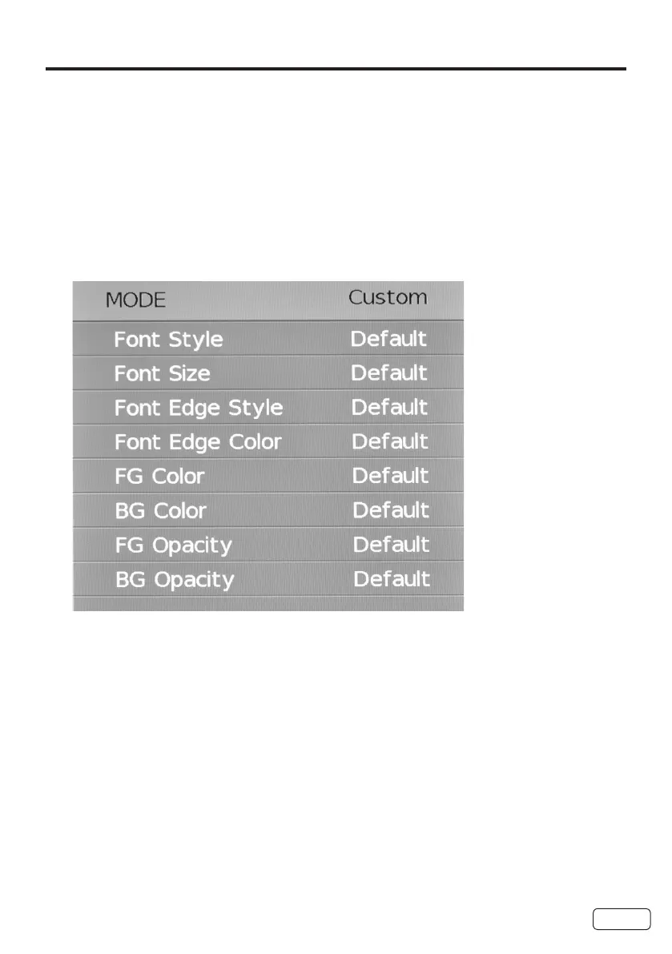
Task: Open the Font Style Default value
Action: click(x=388, y=338)
